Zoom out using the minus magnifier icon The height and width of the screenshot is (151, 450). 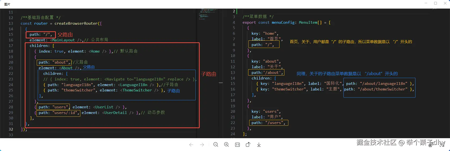[x=216, y=145]
